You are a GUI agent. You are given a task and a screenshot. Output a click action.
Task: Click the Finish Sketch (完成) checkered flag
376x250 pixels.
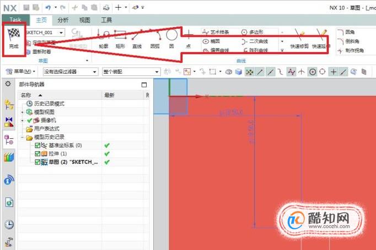pos(14,39)
